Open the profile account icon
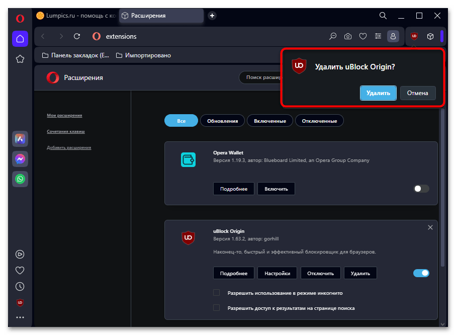Image resolution: width=456 pixels, height=335 pixels. click(393, 36)
